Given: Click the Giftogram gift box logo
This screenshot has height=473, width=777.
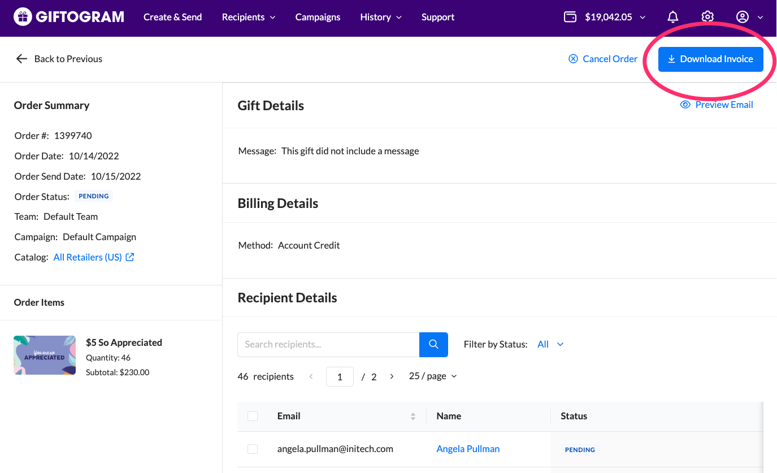Looking at the screenshot, I should (23, 17).
